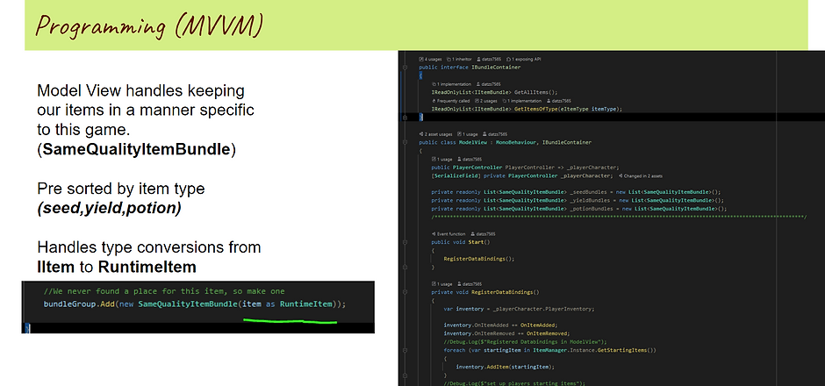Collapse the ModelView class fold marker

coord(405,142)
